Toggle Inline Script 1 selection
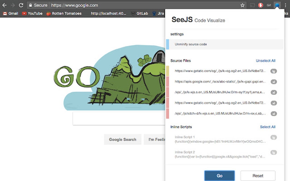The width and height of the screenshot is (290, 181). pyautogui.click(x=220, y=139)
